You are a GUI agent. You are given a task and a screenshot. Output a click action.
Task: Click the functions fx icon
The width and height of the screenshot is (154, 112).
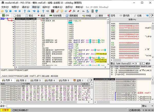click(74, 11)
